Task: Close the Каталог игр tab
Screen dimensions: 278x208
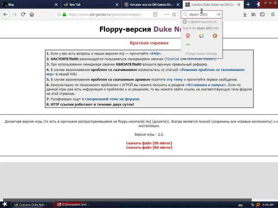Action: tap(178, 5)
